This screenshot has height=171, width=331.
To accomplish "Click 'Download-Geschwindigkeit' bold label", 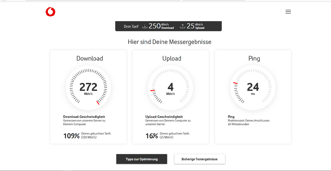I will pyautogui.click(x=84, y=117).
